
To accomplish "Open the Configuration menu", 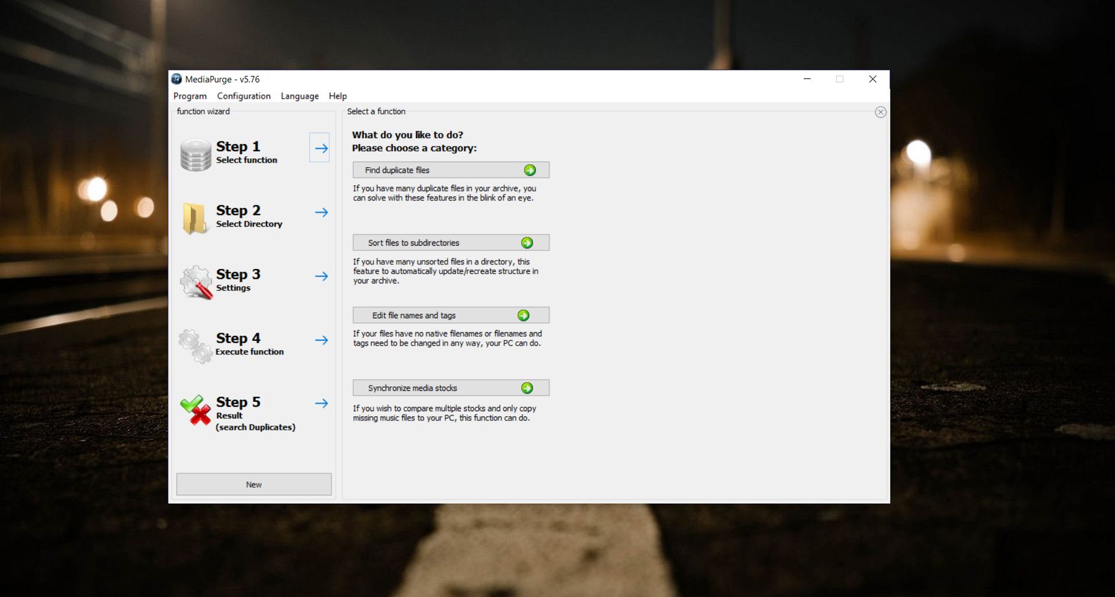I will tap(244, 96).
